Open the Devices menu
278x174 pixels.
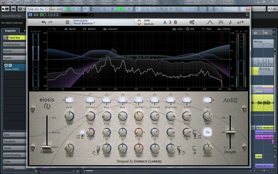[92, 2]
